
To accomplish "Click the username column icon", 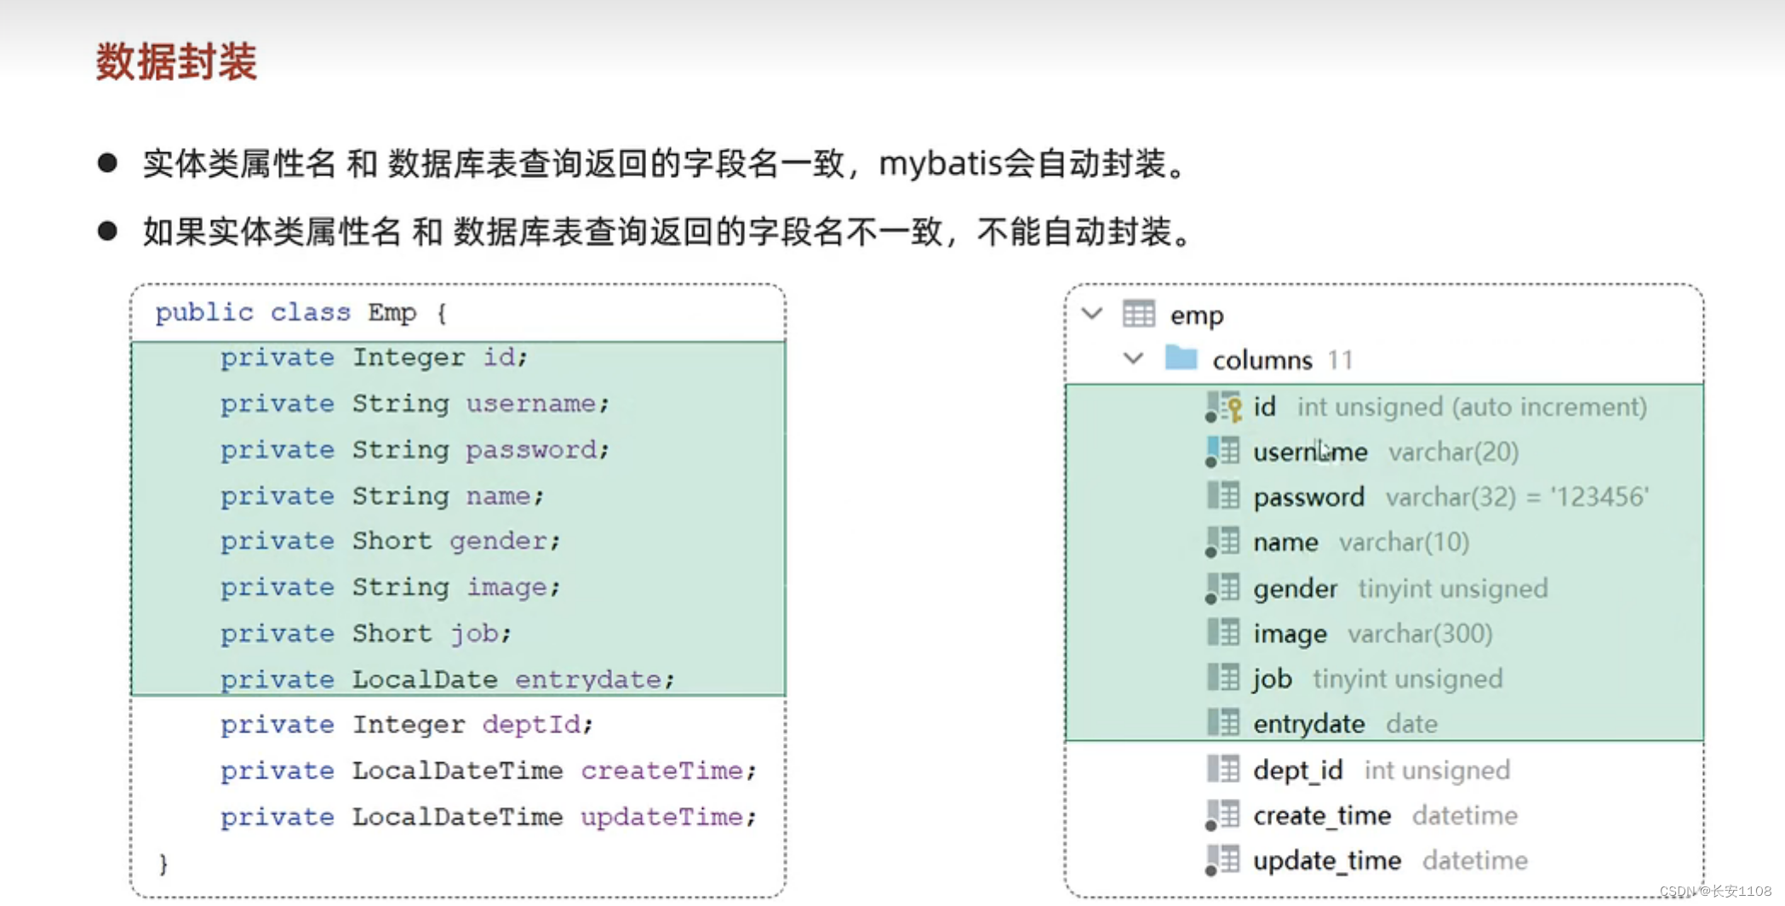I will [1223, 451].
